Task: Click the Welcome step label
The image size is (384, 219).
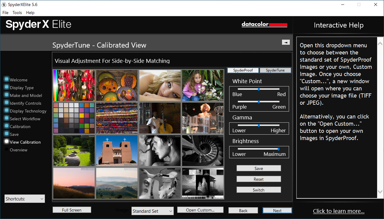Action: (x=19, y=80)
